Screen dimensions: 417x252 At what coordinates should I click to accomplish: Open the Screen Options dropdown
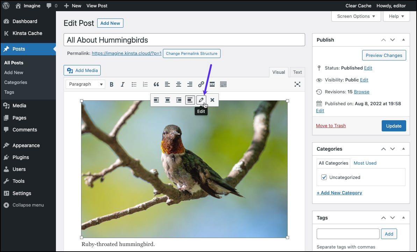(356, 16)
